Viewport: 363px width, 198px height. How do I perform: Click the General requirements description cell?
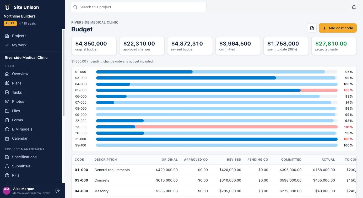(x=112, y=170)
